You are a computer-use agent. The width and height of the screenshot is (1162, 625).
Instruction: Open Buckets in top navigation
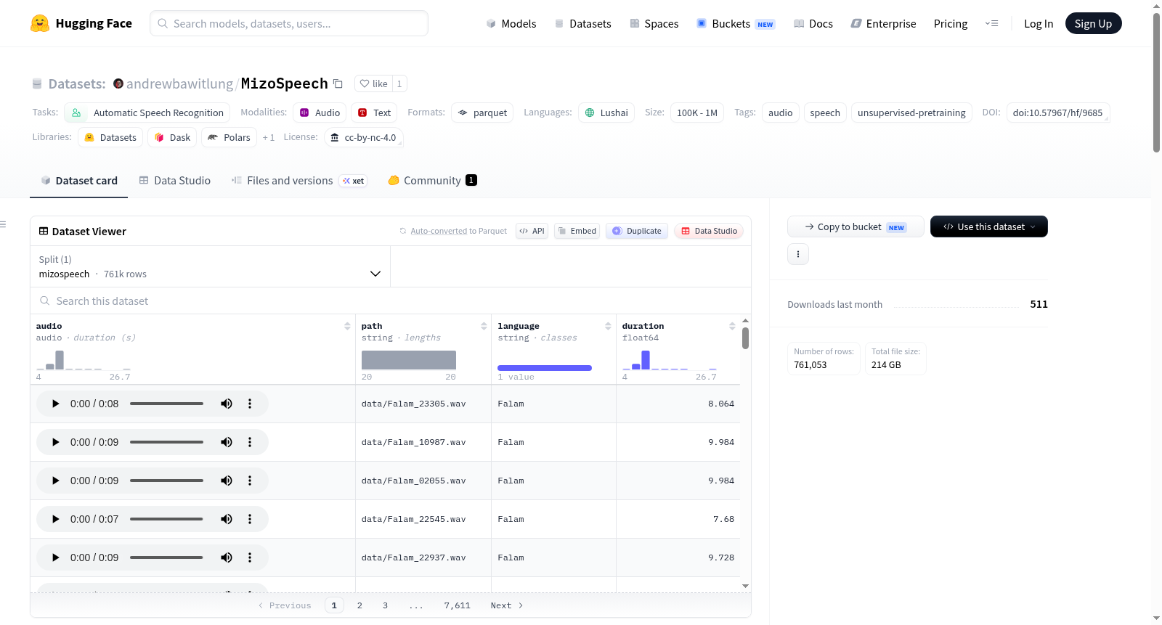(736, 23)
